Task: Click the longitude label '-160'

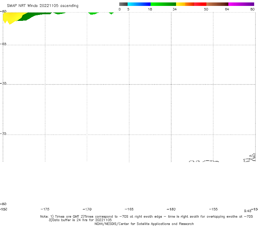Action: 171,209
